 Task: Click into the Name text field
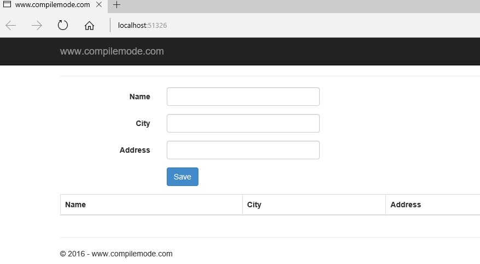tap(243, 97)
